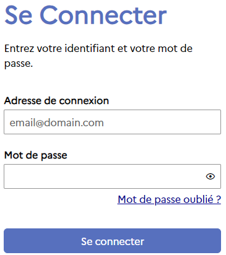Select the login address text box
This screenshot has width=226, height=255.
tap(112, 122)
